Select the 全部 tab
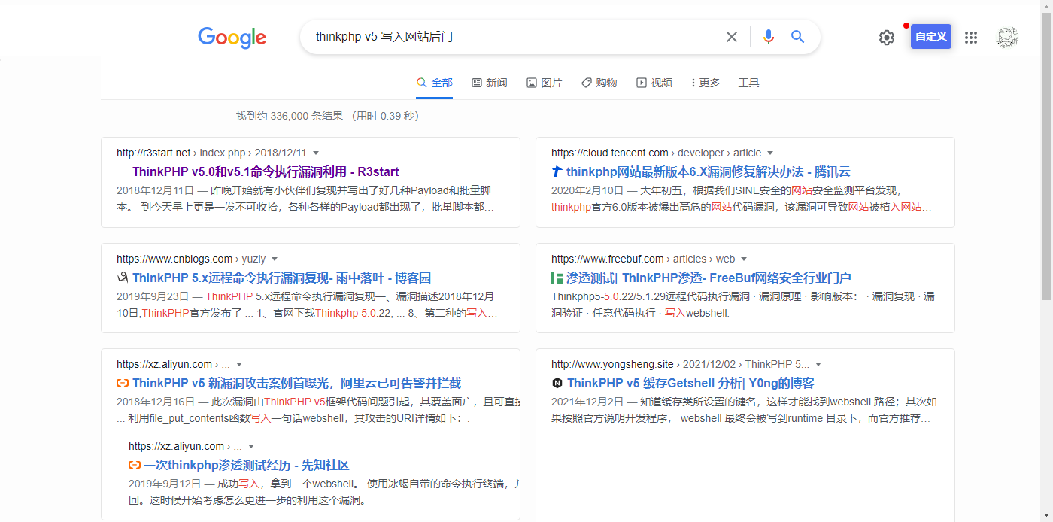The width and height of the screenshot is (1053, 522). (x=435, y=83)
